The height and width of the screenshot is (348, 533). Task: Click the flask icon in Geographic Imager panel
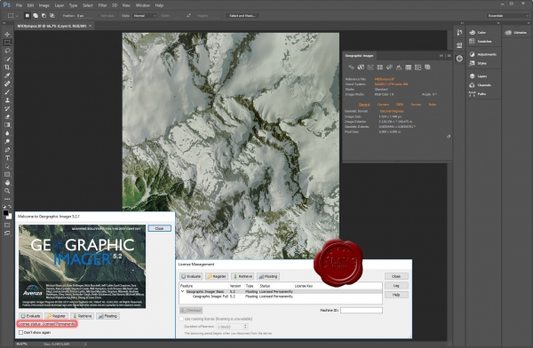(399, 67)
